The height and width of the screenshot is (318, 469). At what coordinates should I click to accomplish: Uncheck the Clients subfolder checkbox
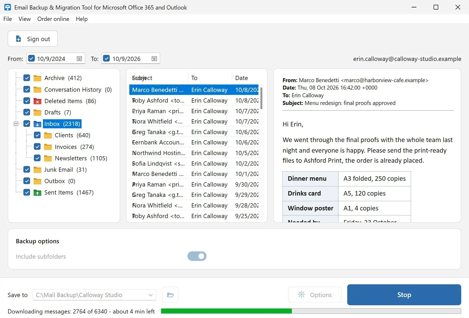tap(37, 135)
